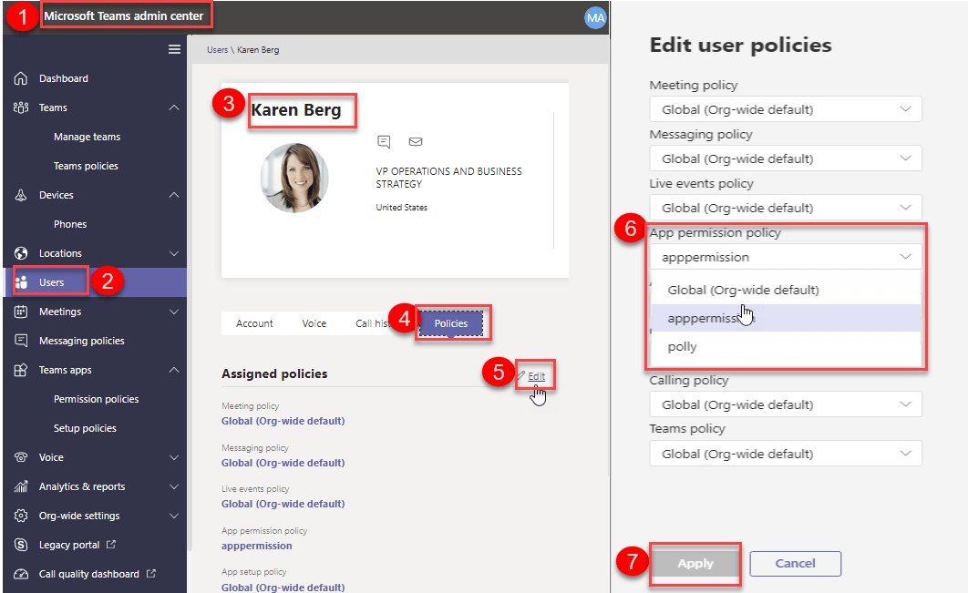Click the Cancel button
This screenshot has height=593, width=968.
[x=795, y=564]
